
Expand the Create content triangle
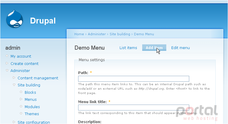(7, 63)
